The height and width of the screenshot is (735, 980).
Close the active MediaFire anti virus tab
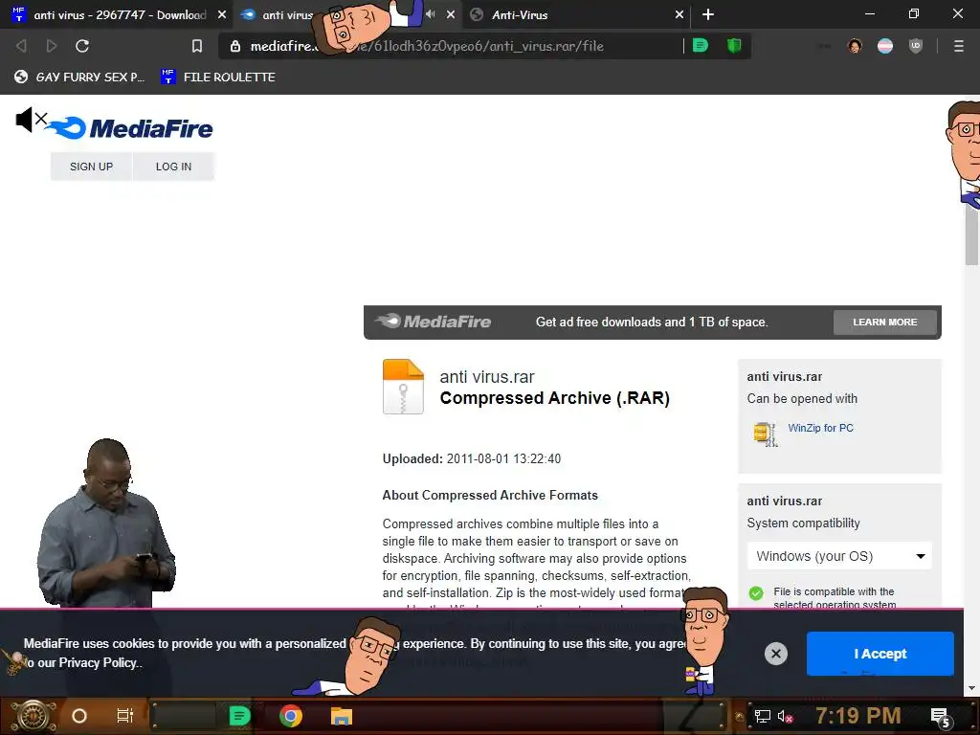(451, 14)
